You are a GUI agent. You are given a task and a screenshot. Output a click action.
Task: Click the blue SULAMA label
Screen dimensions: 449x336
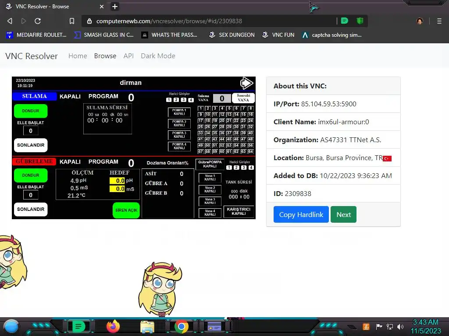point(34,96)
